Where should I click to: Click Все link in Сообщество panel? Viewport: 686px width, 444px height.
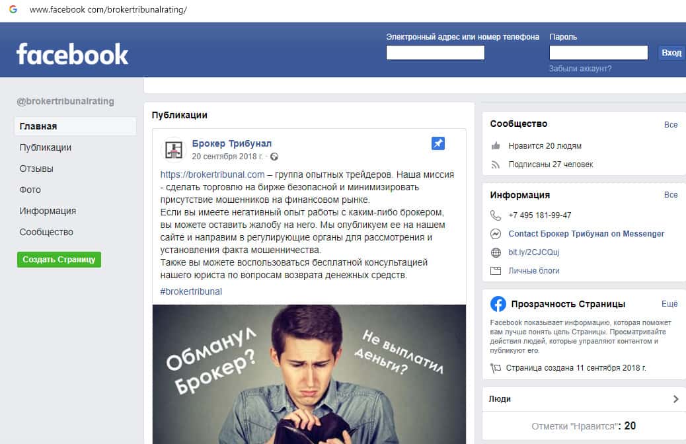(671, 125)
